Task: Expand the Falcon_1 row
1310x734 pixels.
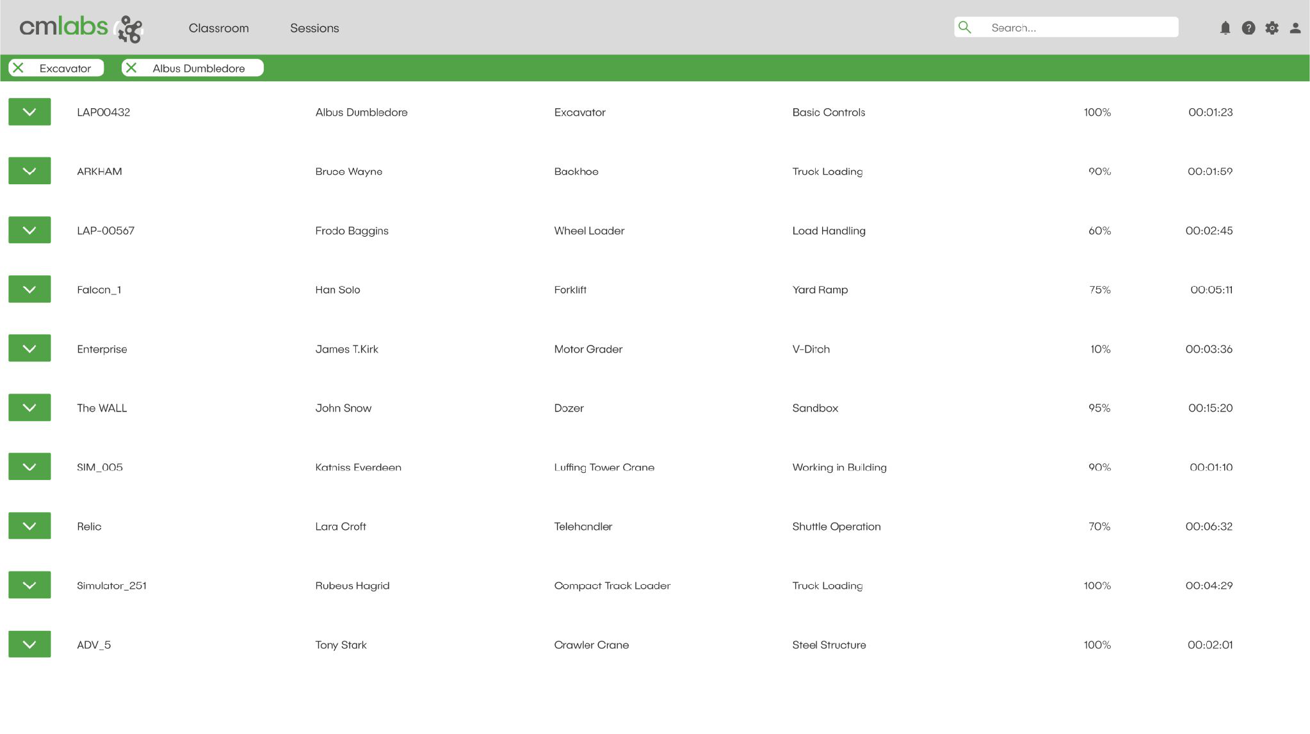Action: point(29,289)
